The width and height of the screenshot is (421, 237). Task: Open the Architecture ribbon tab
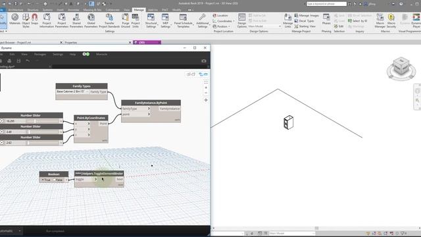coord(16,10)
